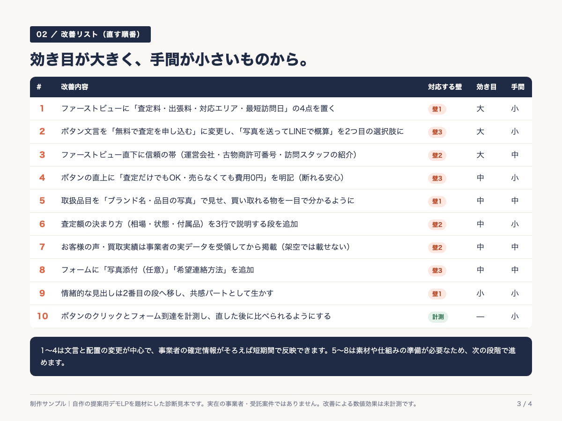The width and height of the screenshot is (562, 421).
Task: Click the "中" effect value in row 4
Action: click(480, 178)
